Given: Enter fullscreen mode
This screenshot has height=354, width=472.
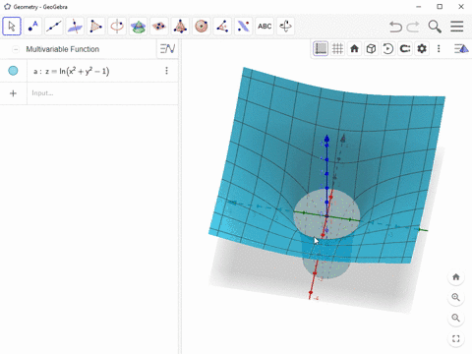Looking at the screenshot, I should coord(456,338).
